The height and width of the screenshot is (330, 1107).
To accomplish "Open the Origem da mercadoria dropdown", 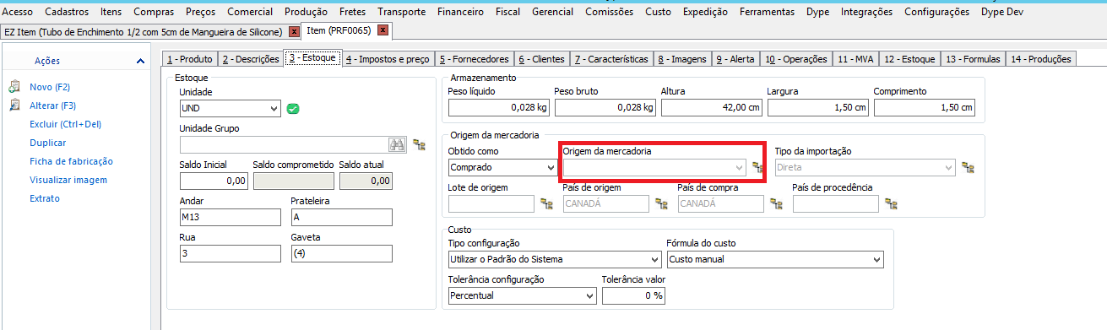I will [741, 168].
